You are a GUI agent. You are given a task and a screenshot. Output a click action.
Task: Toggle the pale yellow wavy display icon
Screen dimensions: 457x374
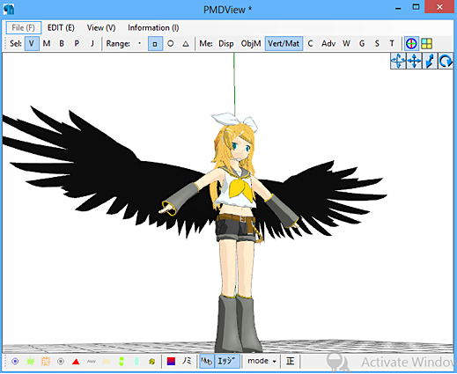click(107, 362)
